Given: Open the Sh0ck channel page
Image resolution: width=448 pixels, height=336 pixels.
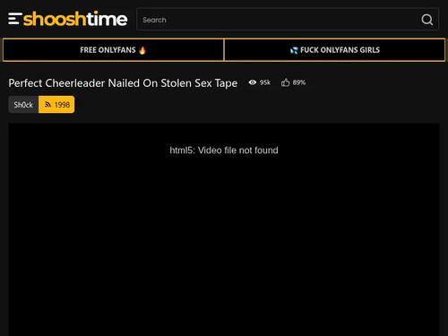Looking at the screenshot, I should [x=23, y=105].
